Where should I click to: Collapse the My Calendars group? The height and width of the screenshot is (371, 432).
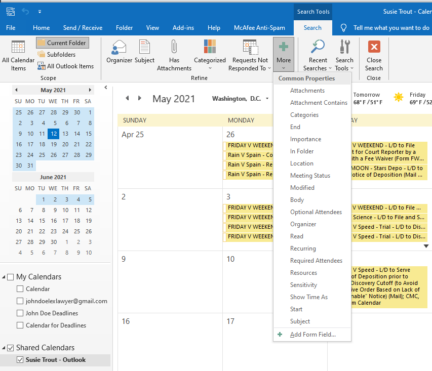pyautogui.click(x=4, y=277)
